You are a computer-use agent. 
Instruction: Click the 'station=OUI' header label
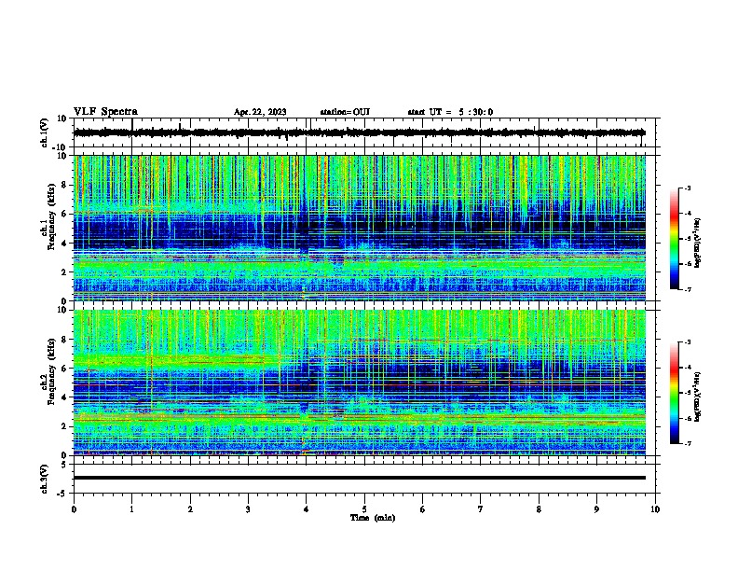click(345, 112)
